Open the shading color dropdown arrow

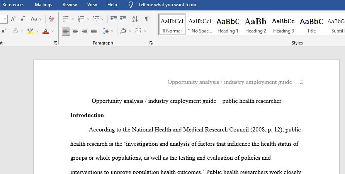(x=130, y=31)
